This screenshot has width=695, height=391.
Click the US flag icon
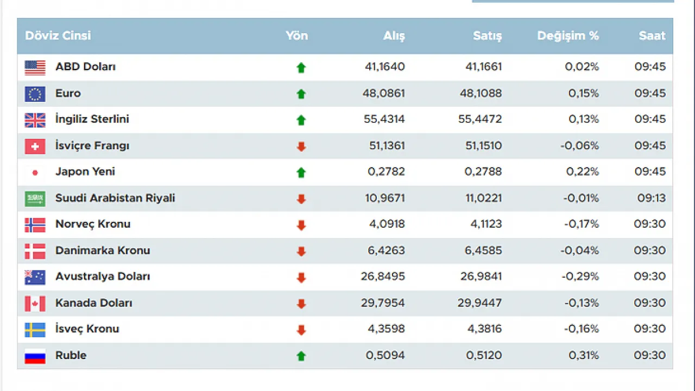(x=35, y=68)
